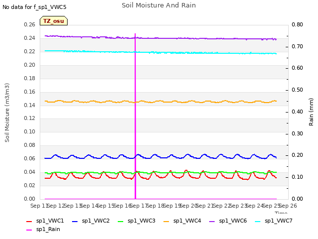Image resolution: width=318 pixels, height=239 pixels.
Task: Click the 0.14 left axis tick label
Action: [30, 105]
